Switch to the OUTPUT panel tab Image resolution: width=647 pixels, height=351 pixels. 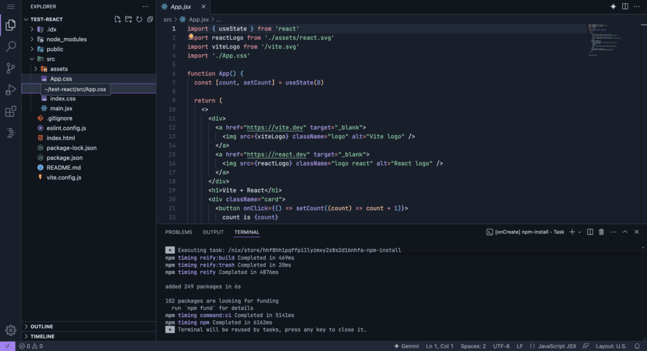click(213, 232)
